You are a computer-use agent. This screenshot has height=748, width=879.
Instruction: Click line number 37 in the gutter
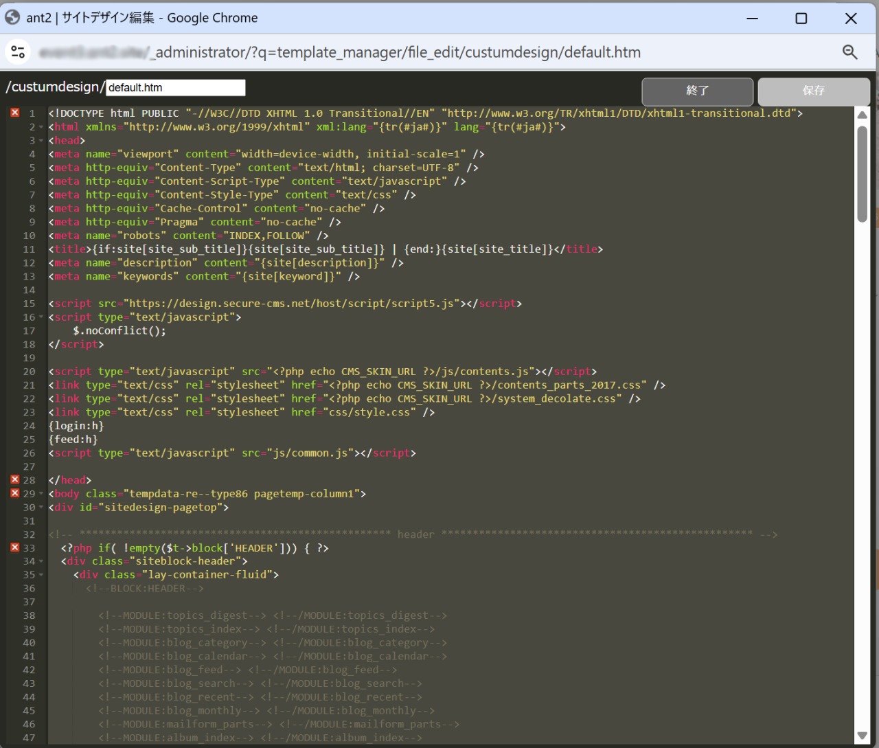coord(29,602)
